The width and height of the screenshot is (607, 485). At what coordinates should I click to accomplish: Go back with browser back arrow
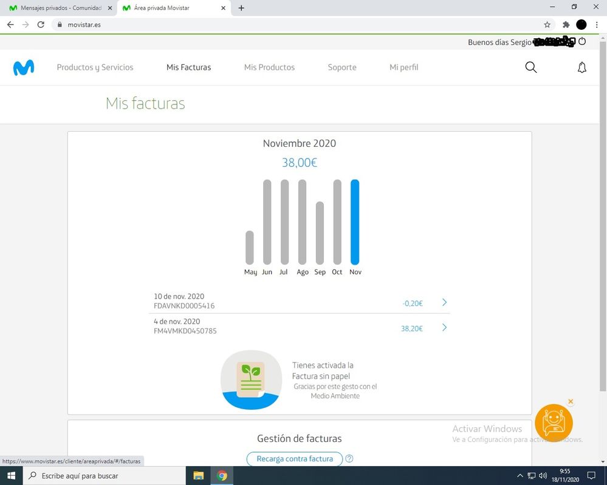(10, 25)
